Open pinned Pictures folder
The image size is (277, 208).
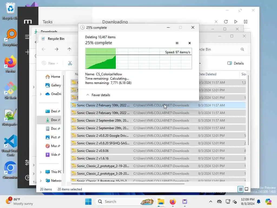point(53,137)
